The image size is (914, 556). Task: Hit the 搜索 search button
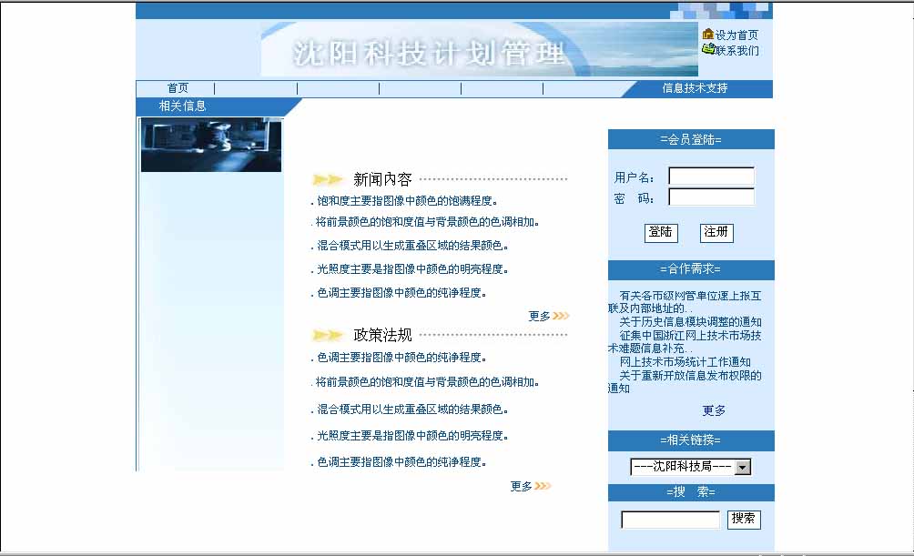pos(743,519)
